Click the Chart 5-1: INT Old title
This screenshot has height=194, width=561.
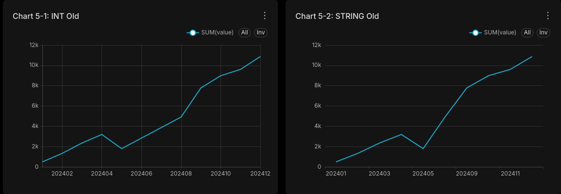[x=46, y=16]
